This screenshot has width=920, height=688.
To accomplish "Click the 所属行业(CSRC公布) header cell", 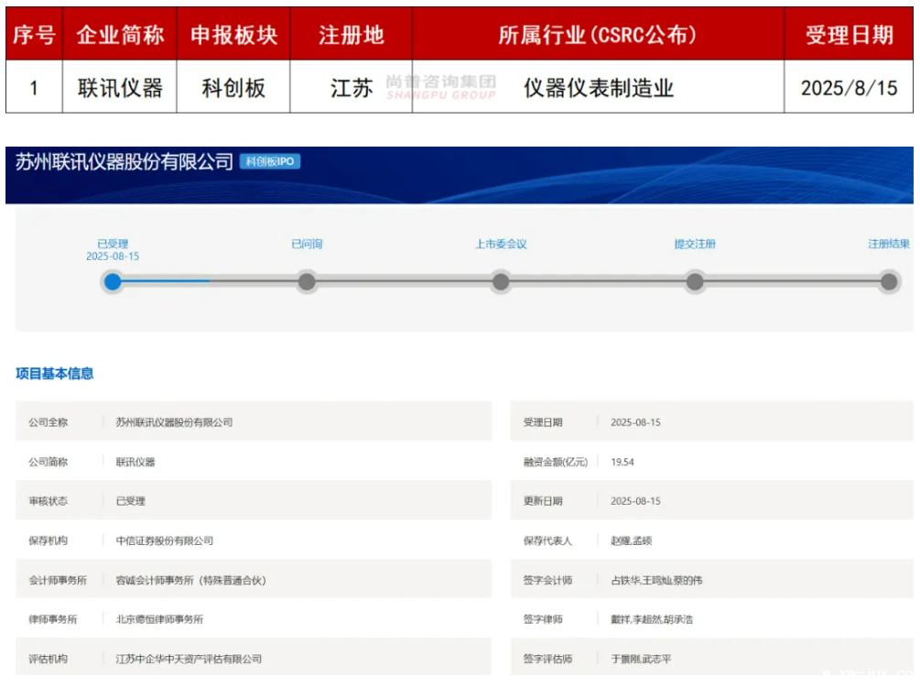I will coord(598,35).
